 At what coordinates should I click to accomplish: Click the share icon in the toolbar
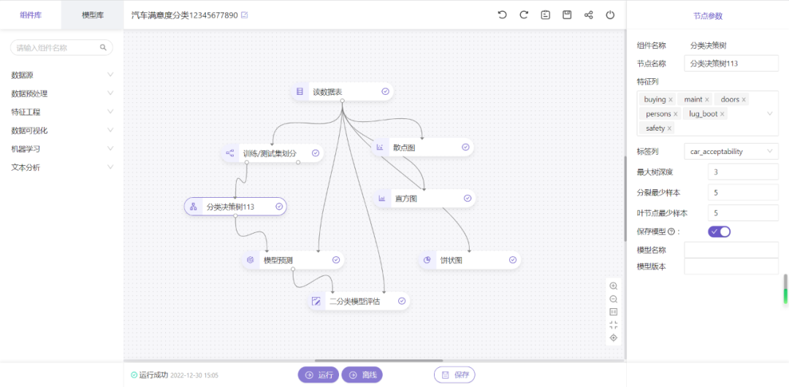588,15
